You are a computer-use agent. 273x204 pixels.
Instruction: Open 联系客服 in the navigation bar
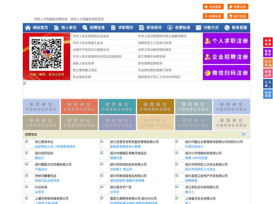tap(239, 28)
